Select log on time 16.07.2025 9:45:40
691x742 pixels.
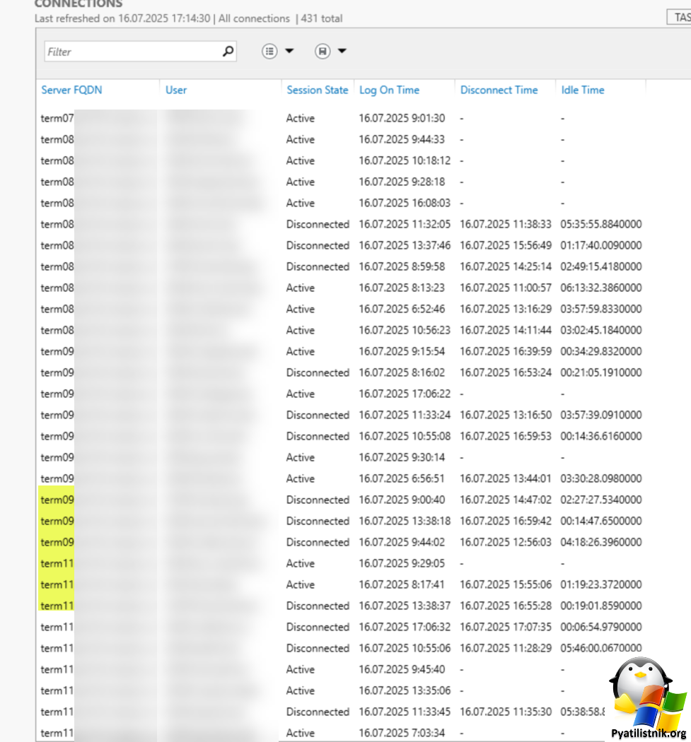click(402, 670)
